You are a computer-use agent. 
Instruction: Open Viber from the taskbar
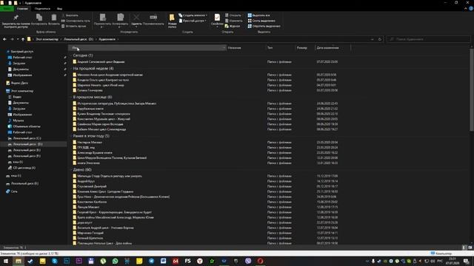248,261
